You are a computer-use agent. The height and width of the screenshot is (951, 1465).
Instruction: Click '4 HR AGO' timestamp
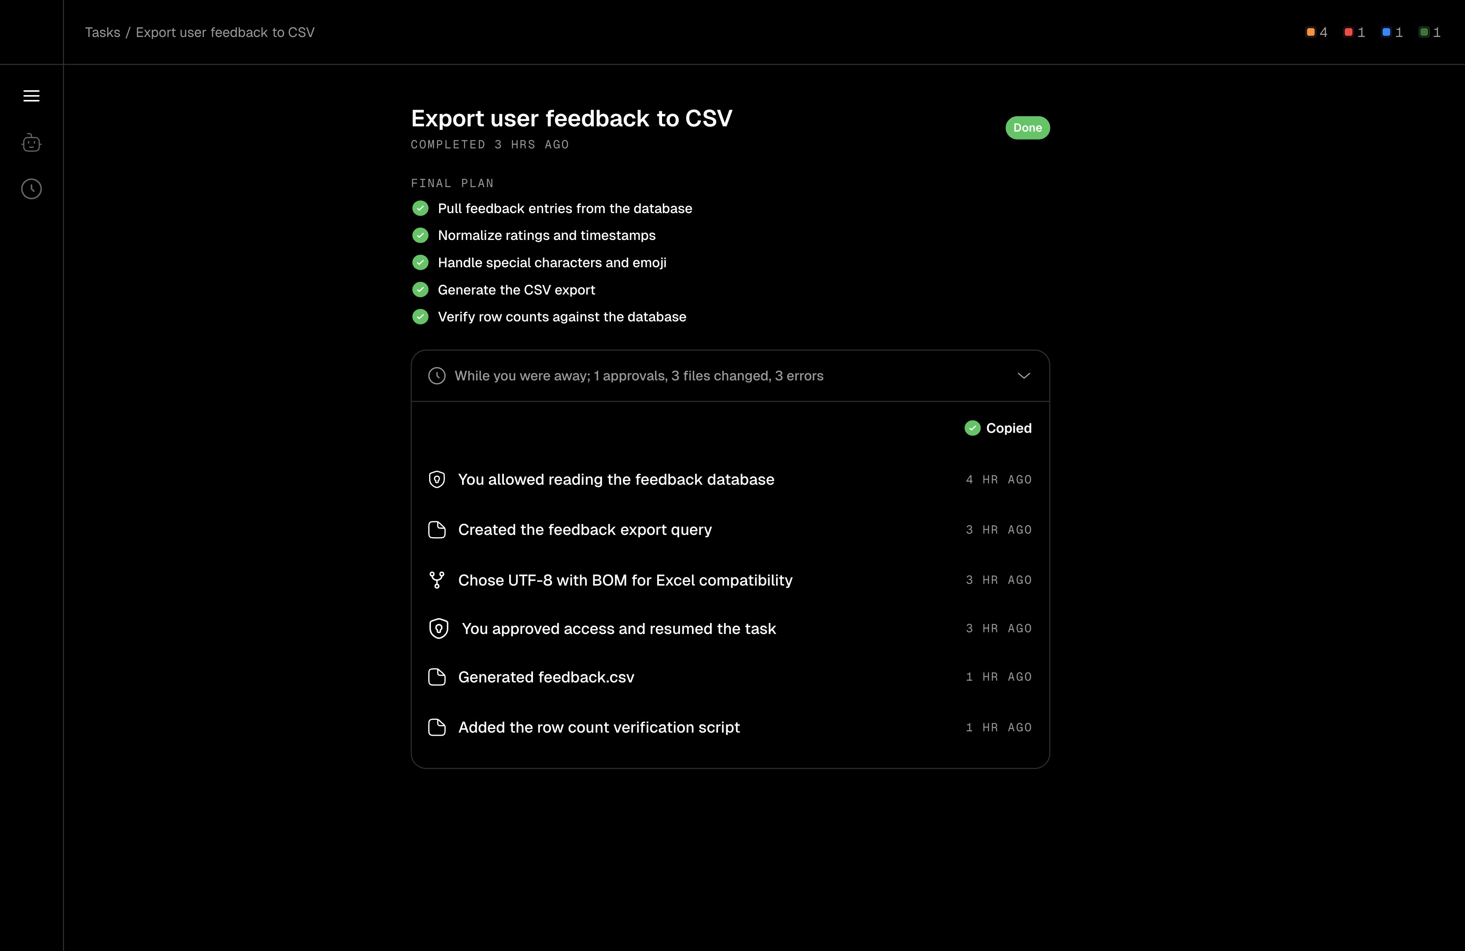pyautogui.click(x=999, y=479)
